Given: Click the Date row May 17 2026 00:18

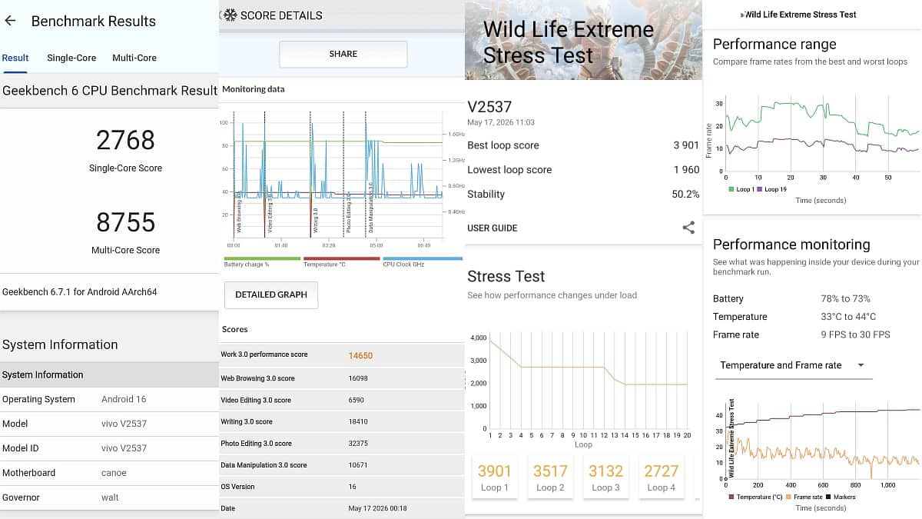Looking at the screenshot, I should point(342,508).
